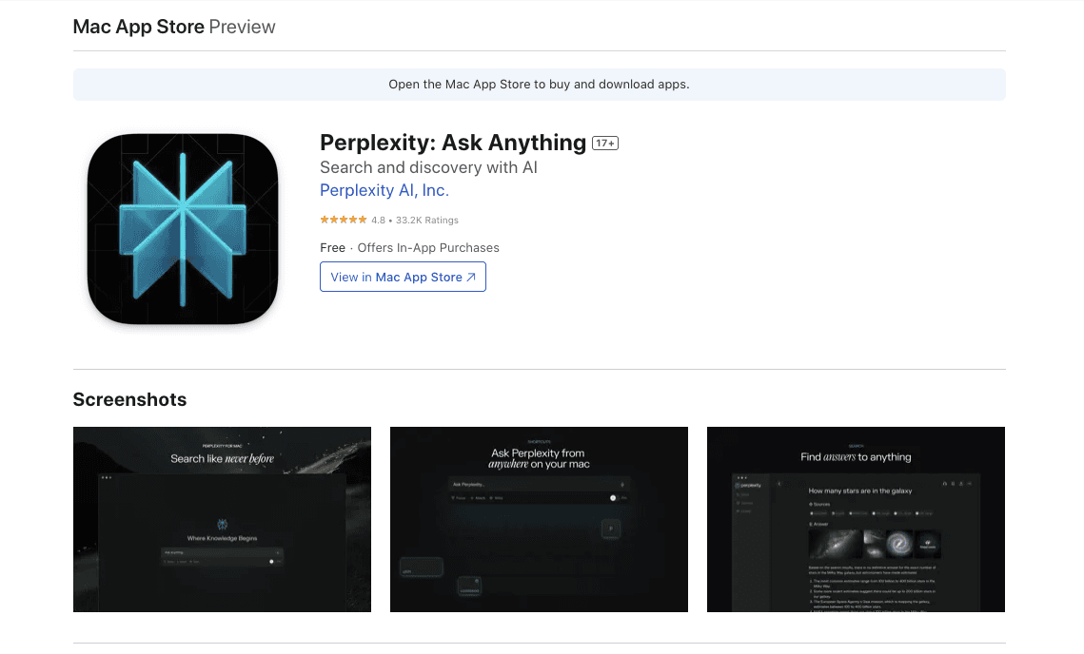Click the five-star rating icons
The image size is (1084, 654).
[x=343, y=220]
